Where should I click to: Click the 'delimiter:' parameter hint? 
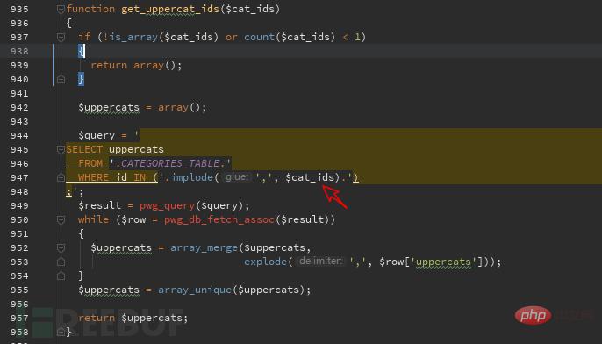(x=320, y=262)
